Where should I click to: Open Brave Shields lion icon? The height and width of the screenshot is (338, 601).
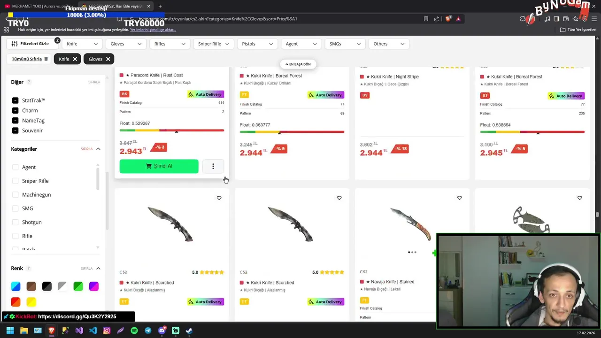448,19
